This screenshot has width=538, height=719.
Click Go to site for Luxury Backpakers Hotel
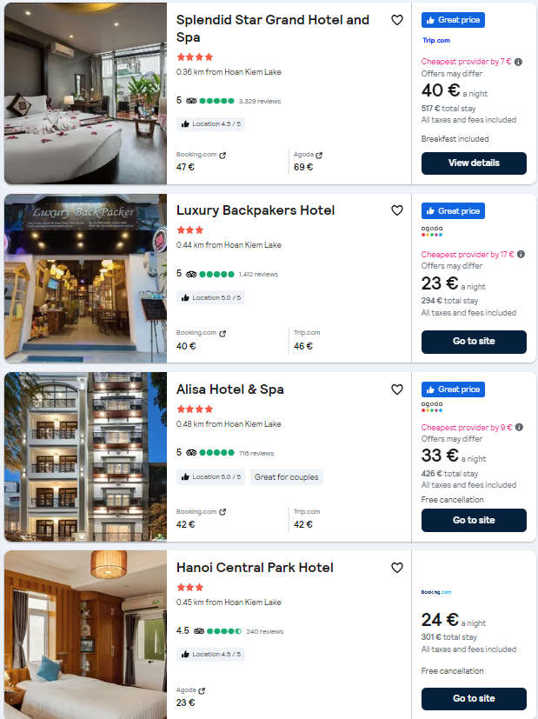[x=474, y=342]
